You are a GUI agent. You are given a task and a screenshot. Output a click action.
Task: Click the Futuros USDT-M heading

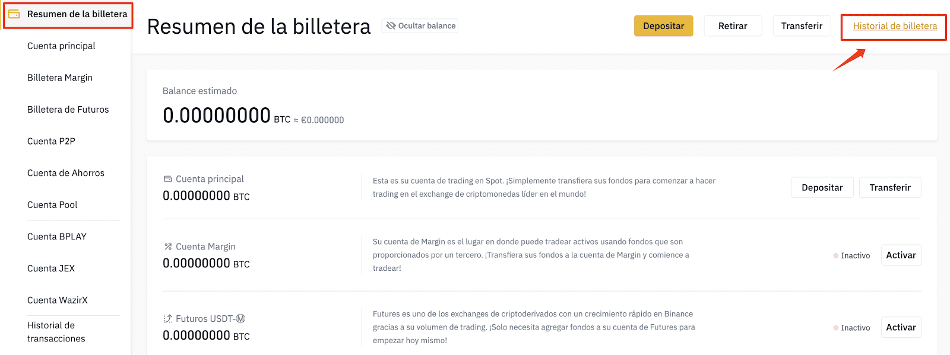point(211,319)
